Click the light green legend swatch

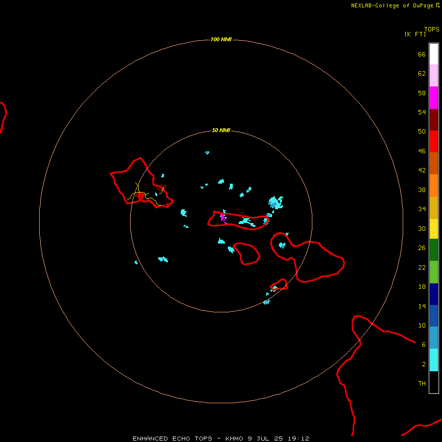[x=434, y=272]
